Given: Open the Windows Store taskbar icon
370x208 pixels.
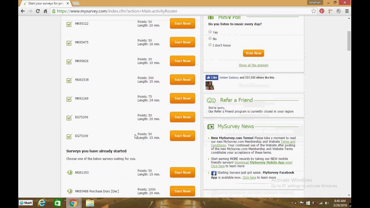Looking at the screenshot, I should point(58,203).
